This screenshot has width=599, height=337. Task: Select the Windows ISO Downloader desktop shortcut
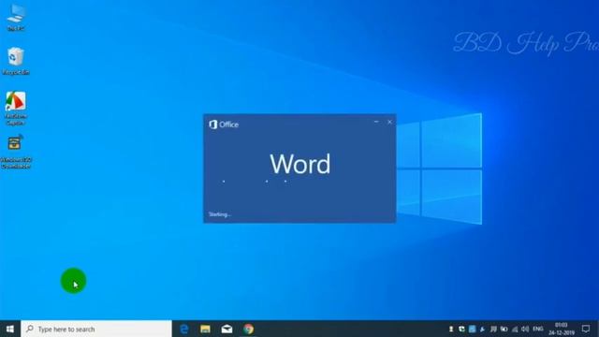pos(16,152)
